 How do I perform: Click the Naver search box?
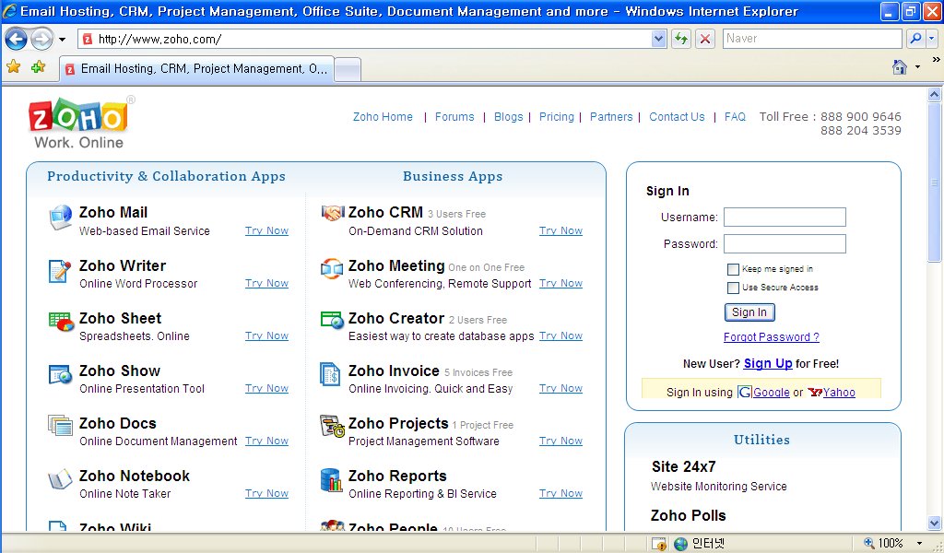pyautogui.click(x=812, y=39)
